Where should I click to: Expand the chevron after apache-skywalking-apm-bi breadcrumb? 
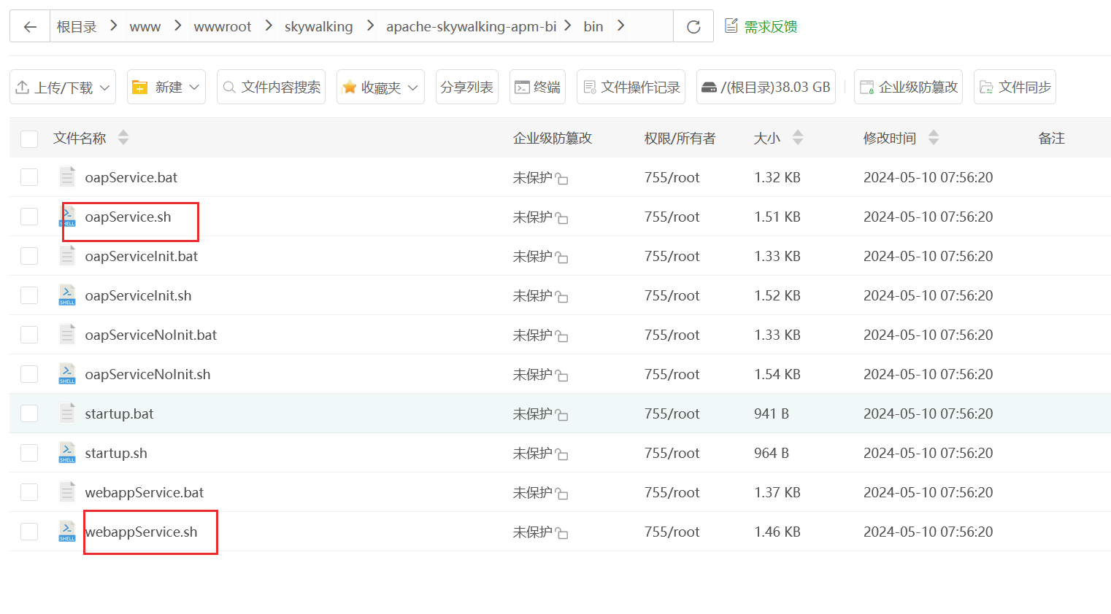tap(567, 26)
